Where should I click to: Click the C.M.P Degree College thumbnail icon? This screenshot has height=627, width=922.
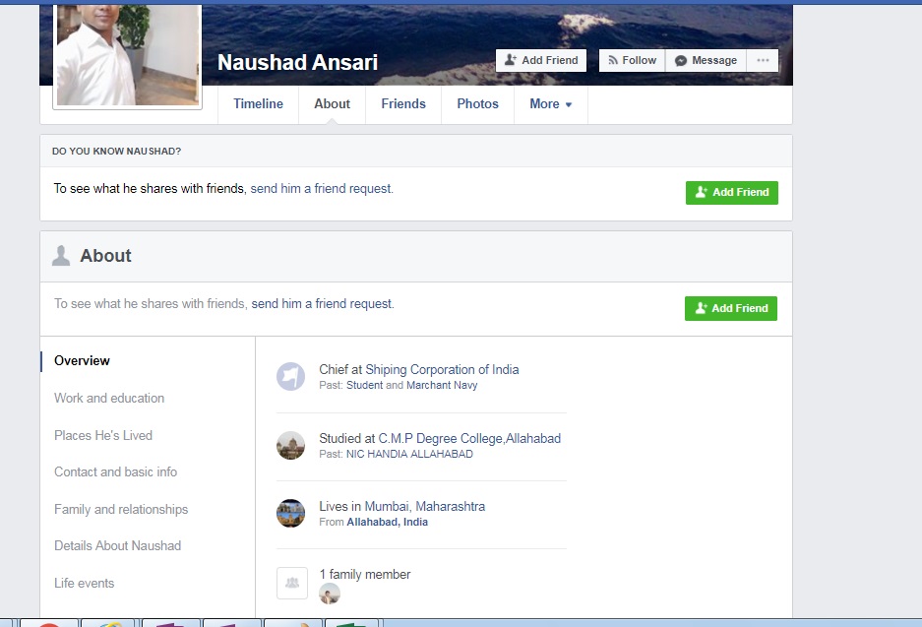[291, 445]
